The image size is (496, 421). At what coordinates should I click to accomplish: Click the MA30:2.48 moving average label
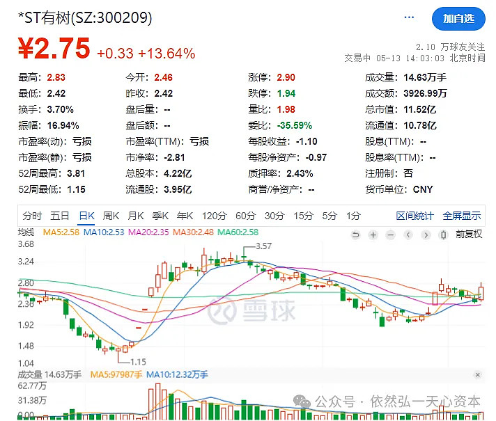coord(193,232)
